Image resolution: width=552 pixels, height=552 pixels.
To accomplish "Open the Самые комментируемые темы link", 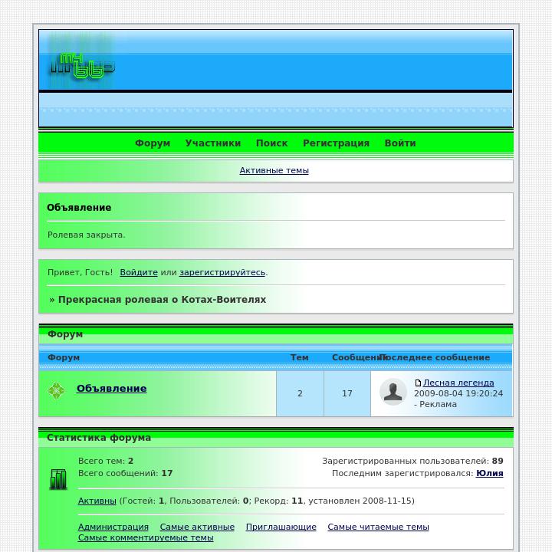I will (x=146, y=537).
